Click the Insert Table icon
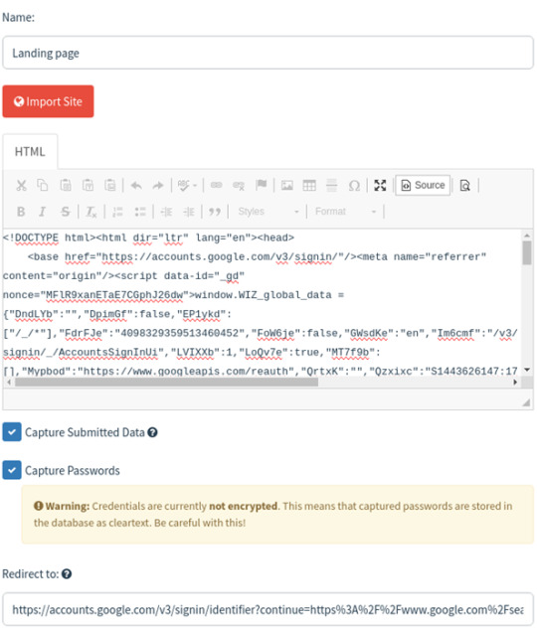This screenshot has width=537, height=629. coord(309,186)
